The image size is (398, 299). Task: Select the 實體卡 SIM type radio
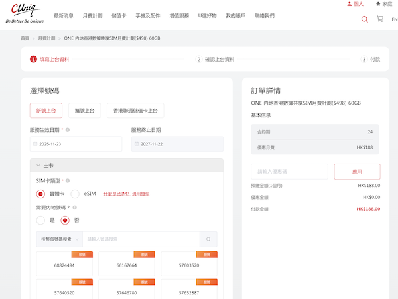click(x=41, y=194)
